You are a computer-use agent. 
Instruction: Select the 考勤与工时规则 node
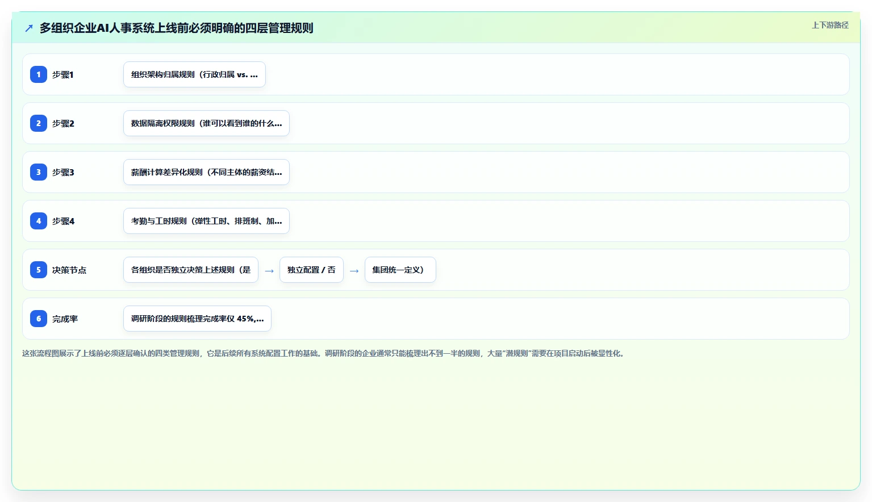[206, 221]
